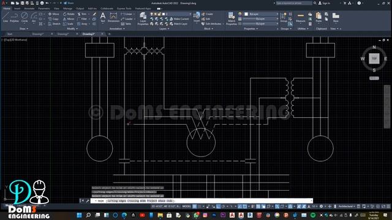This screenshot has height=220, width=392.
Task: Activate the Array command
Action: pos(83,24)
